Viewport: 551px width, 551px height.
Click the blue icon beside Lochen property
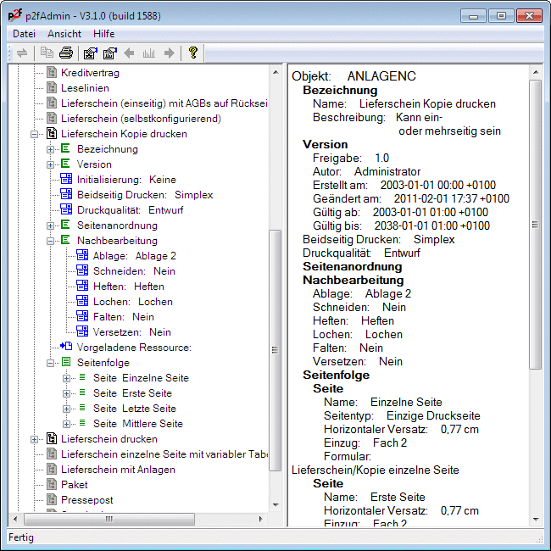82,302
